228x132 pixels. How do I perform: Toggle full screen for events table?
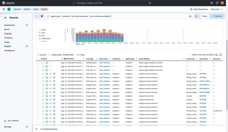(x=221, y=55)
